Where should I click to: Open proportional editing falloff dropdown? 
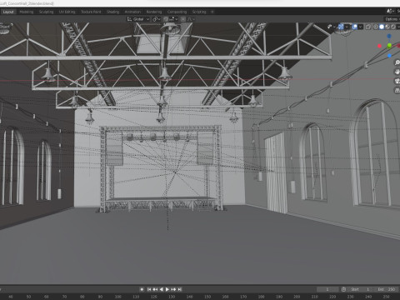tap(191, 19)
